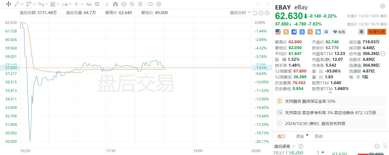Switch to the 异动 tab

(x=318, y=136)
